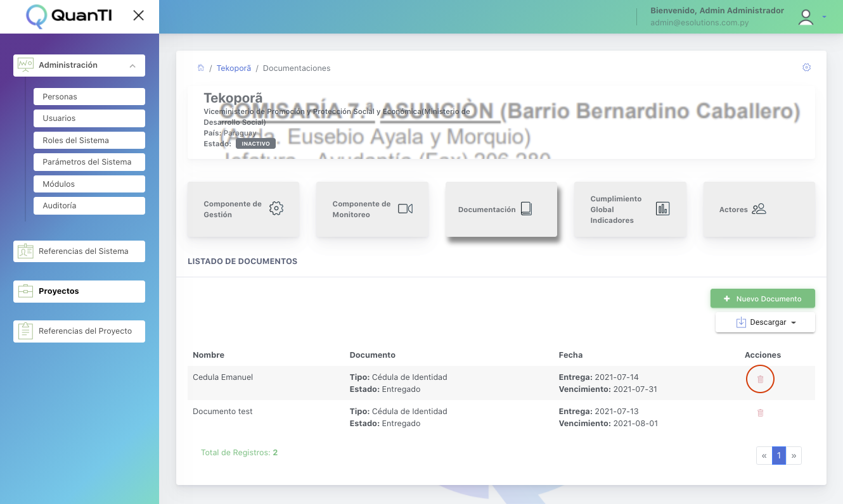The image size is (843, 504).
Task: Click the download icon on Descargar
Action: click(741, 322)
